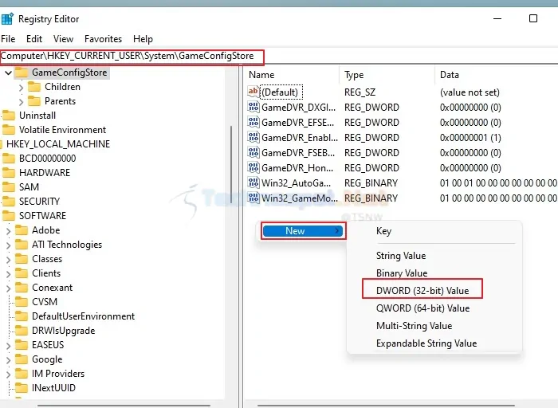Click the BCD00000000 folder icon
The width and height of the screenshot is (558, 408).
(9, 159)
